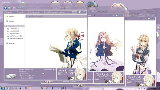Screen dimensions: 160x90
Task: Collapse the Hard Disk Drives (5) group
Action: [x=27, y=16]
